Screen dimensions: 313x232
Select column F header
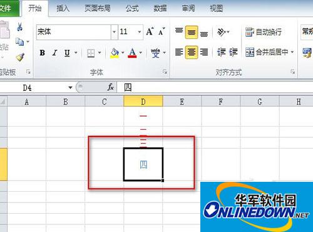point(221,102)
